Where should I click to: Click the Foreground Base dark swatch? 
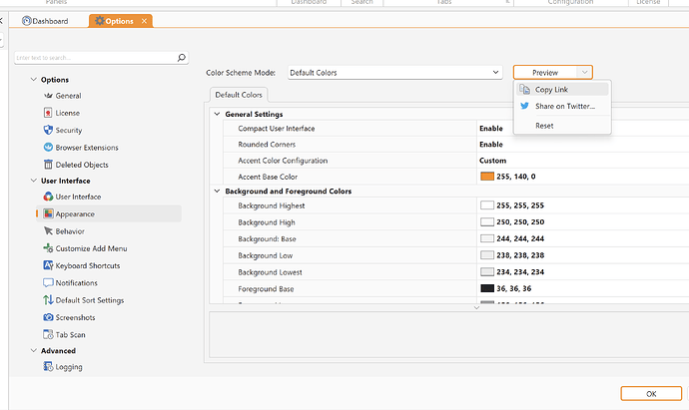click(487, 288)
